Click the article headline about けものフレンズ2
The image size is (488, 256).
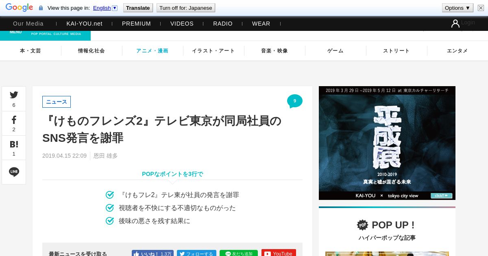pos(162,129)
